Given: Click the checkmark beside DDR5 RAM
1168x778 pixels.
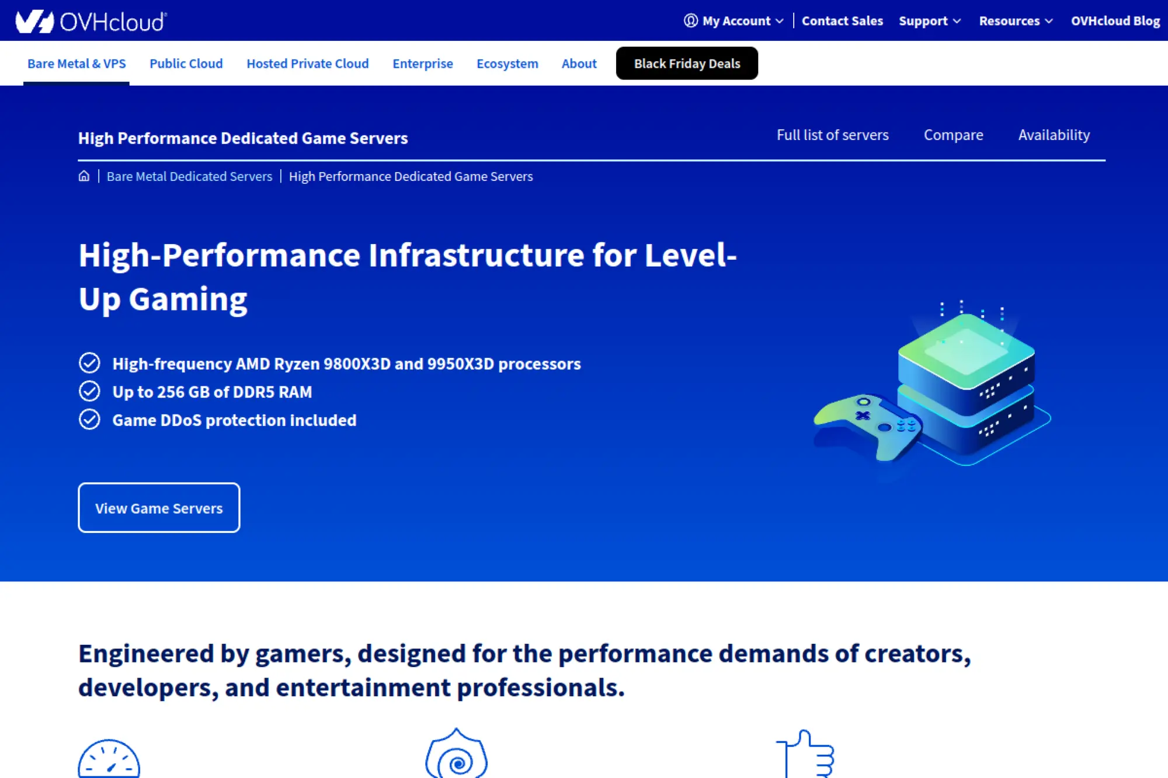Looking at the screenshot, I should pos(89,392).
